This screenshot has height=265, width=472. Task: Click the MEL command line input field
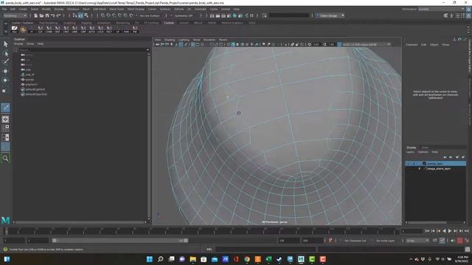(x=265, y=250)
